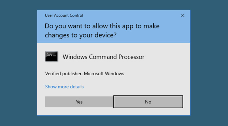This screenshot has width=228, height=126.
Task: Click the Windows Command Processor app name
Action: pyautogui.click(x=103, y=57)
